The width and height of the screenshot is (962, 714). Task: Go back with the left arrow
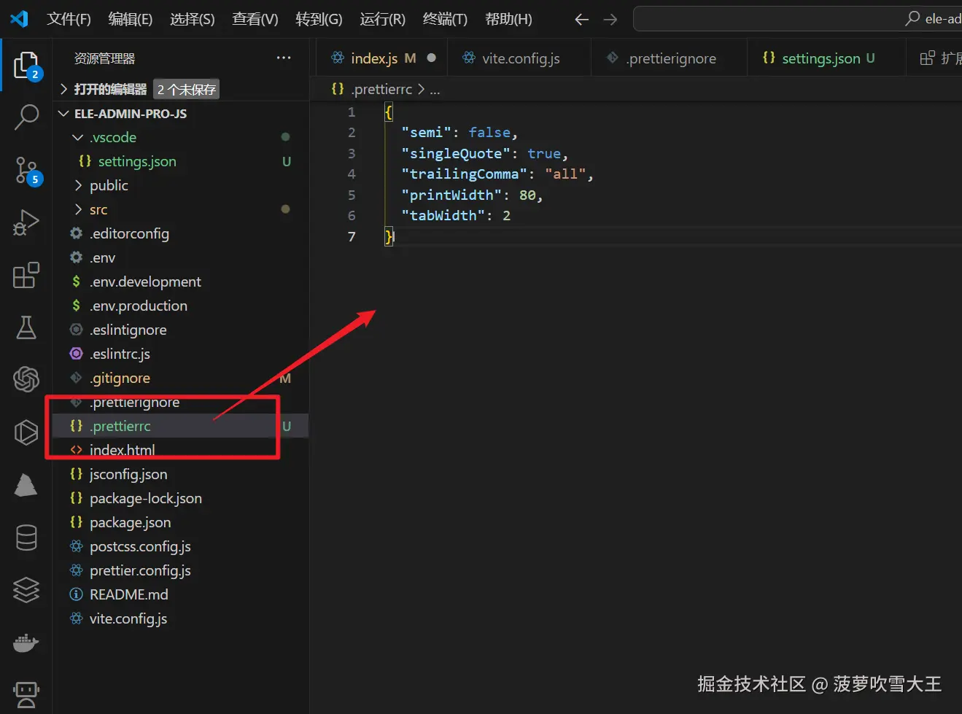(x=581, y=20)
